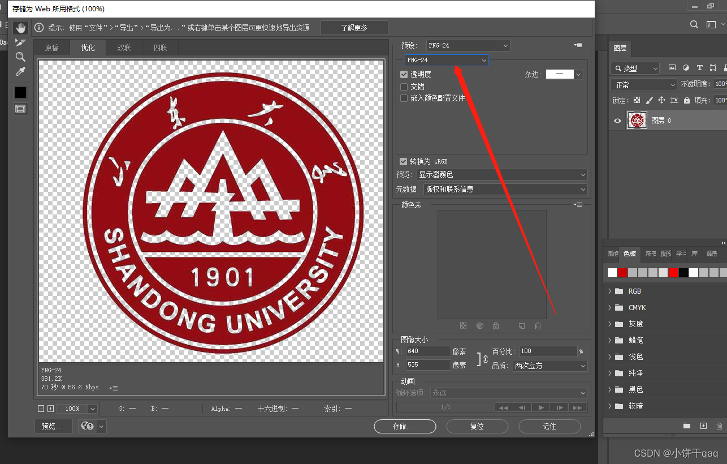Viewport: 727px width, 464px height.
Task: Filter layers by shape layer icon
Action: coord(712,67)
